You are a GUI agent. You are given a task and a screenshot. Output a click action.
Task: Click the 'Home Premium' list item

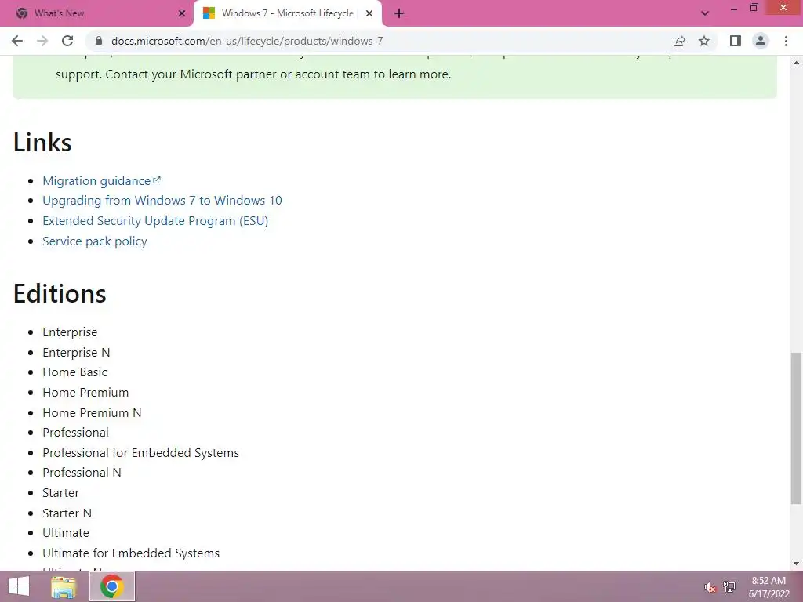pyautogui.click(x=85, y=393)
